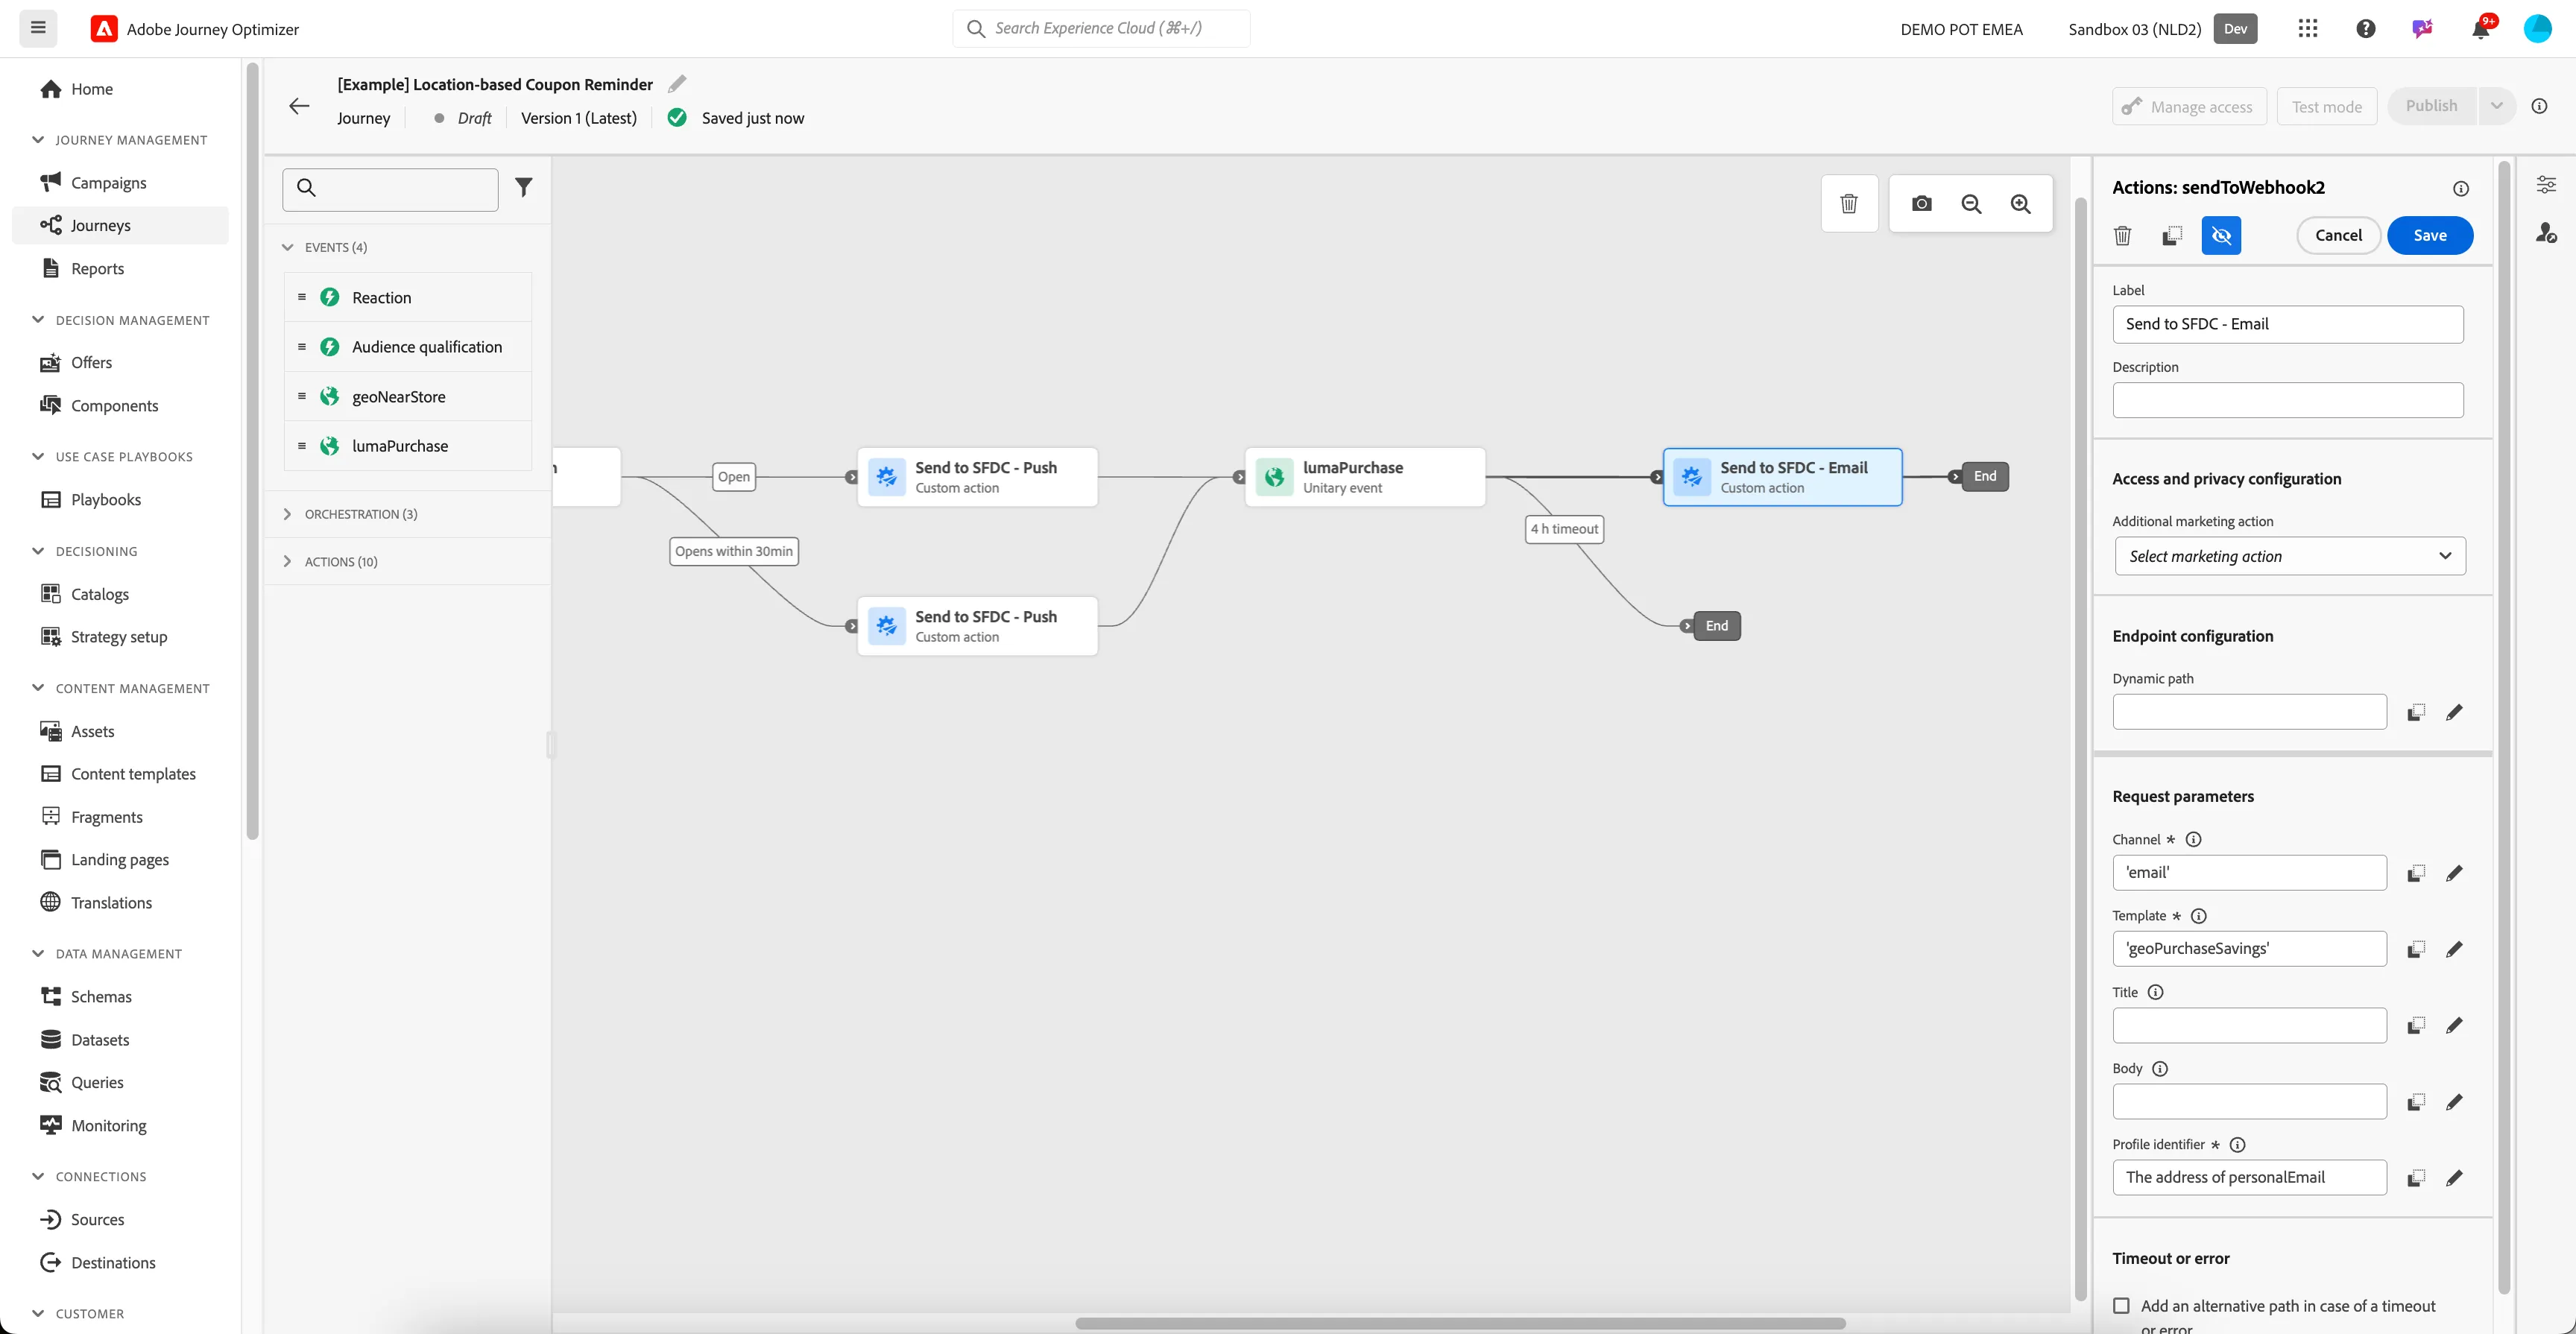Click the horizontal canvas scrollbar

click(x=1460, y=1323)
